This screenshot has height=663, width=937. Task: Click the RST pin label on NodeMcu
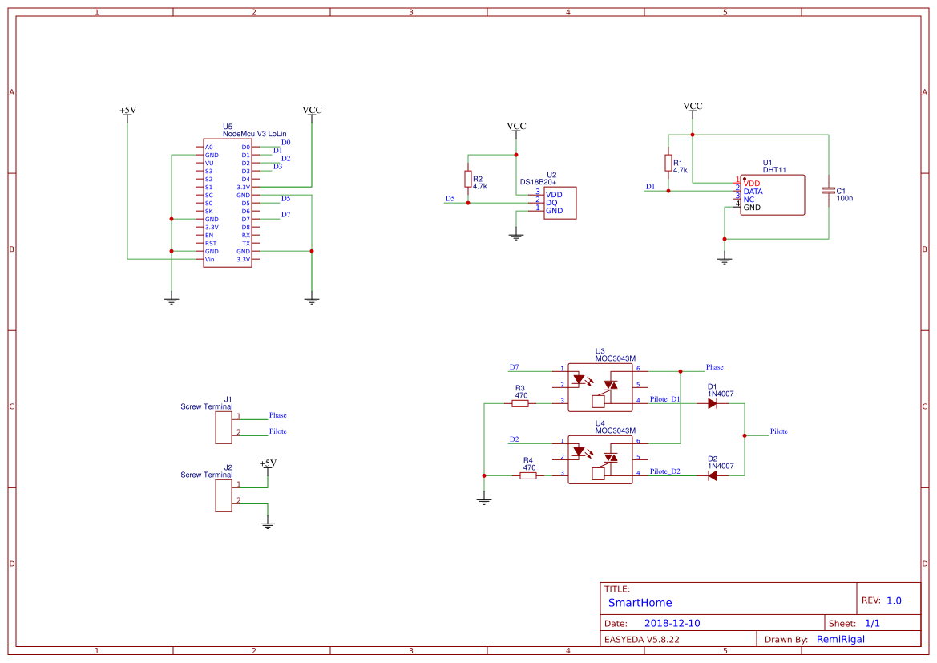211,244
